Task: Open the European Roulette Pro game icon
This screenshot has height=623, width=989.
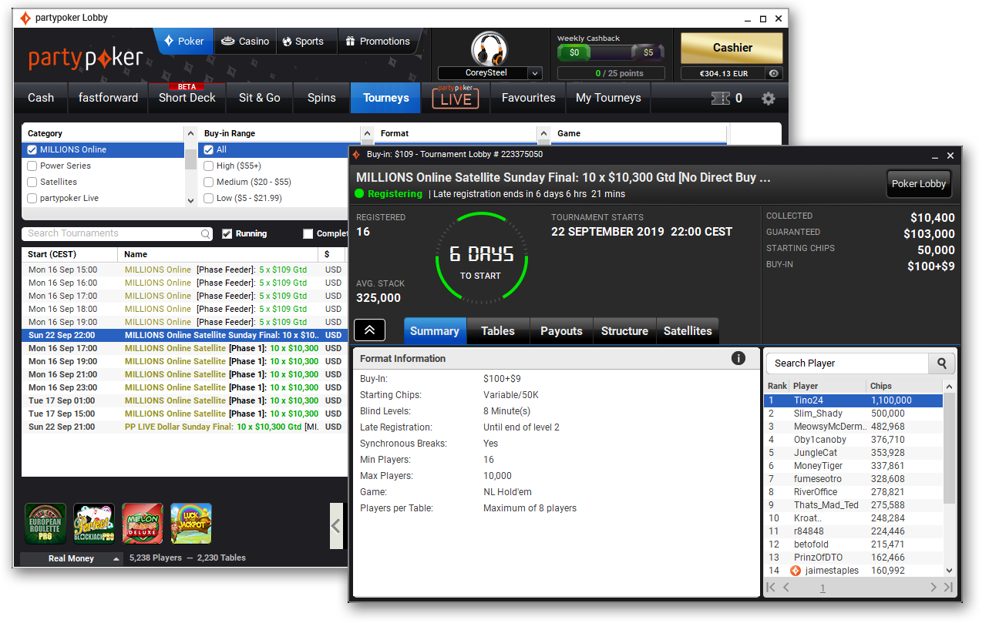Action: click(45, 524)
